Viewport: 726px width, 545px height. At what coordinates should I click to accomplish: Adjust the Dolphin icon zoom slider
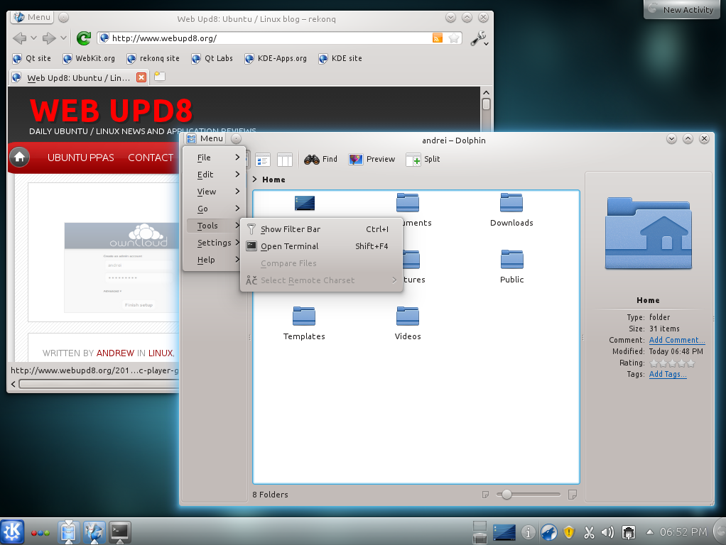tap(529, 495)
